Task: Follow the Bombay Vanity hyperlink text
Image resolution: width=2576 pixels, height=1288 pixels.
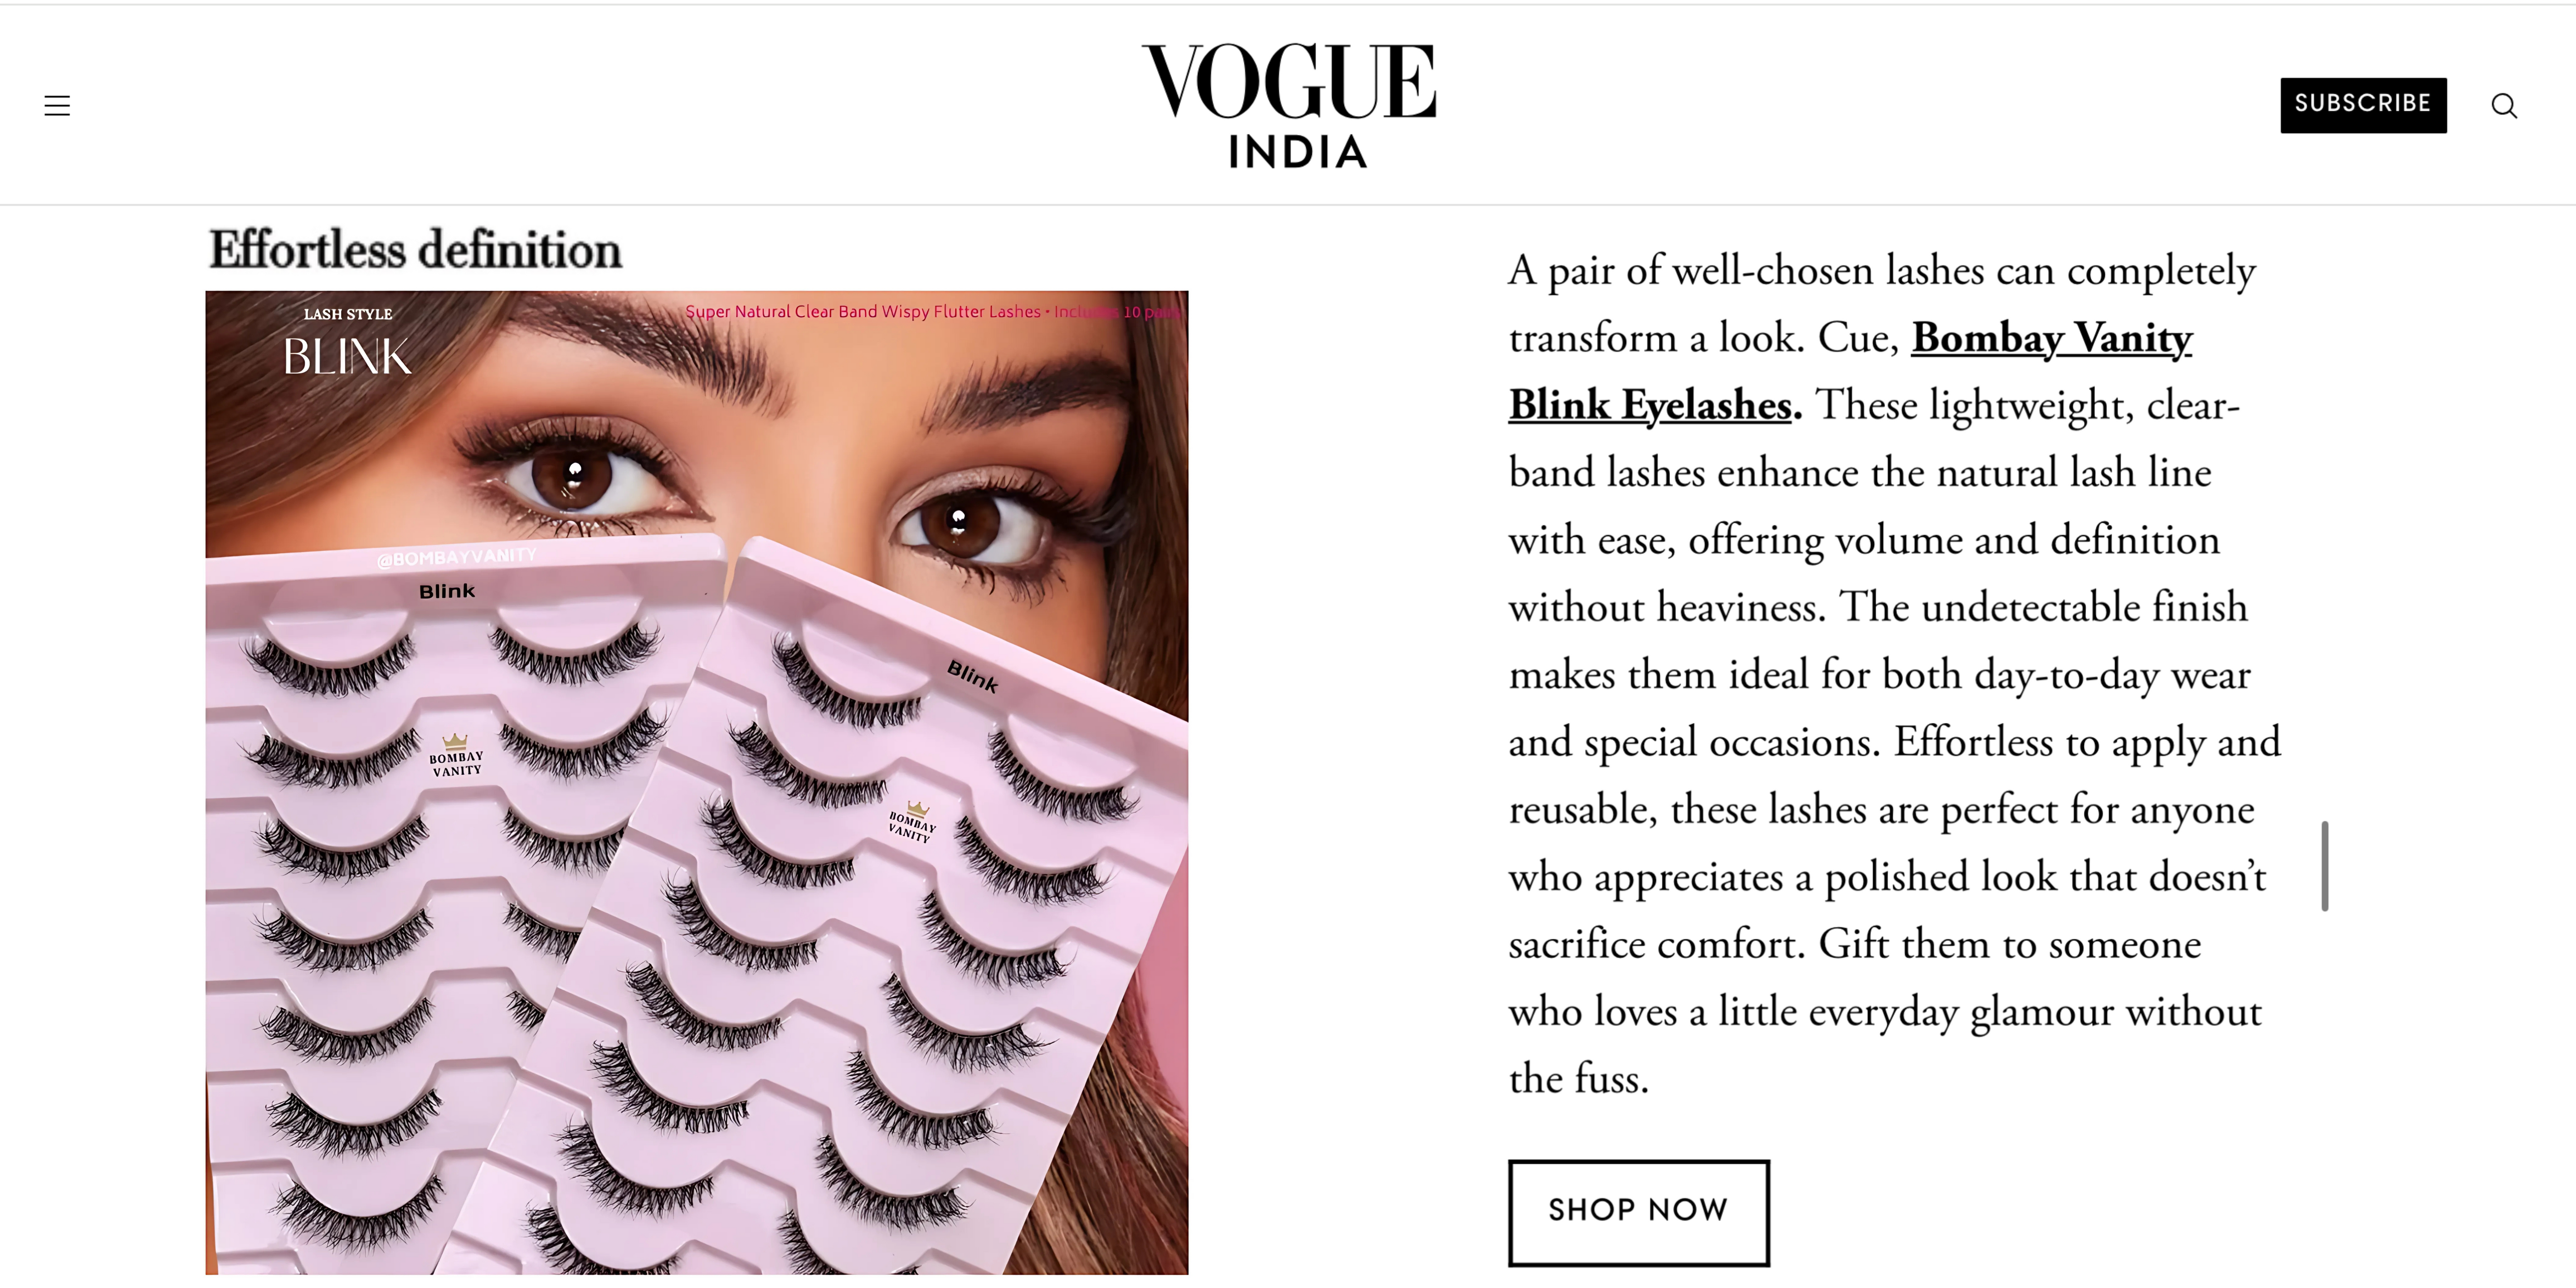Action: 2051,338
